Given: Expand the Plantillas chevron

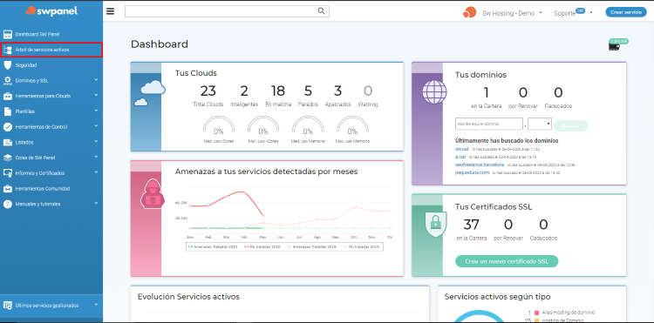Looking at the screenshot, I should [96, 111].
